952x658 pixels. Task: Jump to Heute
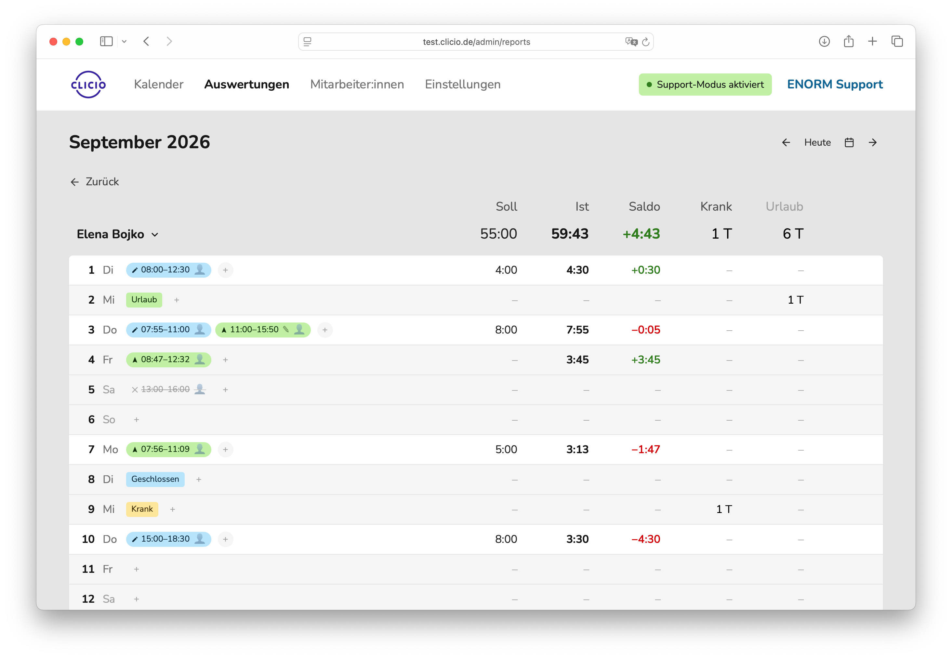click(817, 143)
